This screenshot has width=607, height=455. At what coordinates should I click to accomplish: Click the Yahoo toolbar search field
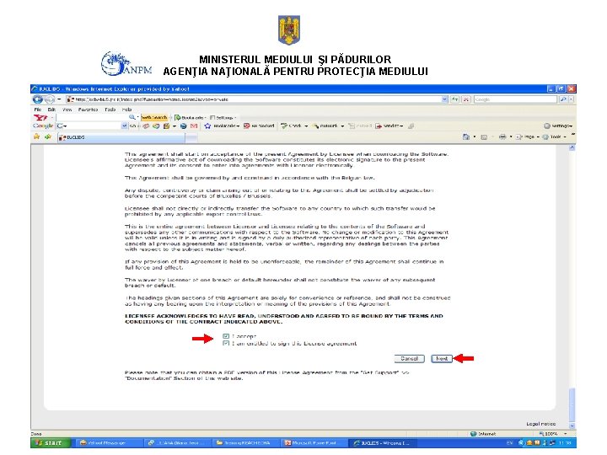pos(92,117)
